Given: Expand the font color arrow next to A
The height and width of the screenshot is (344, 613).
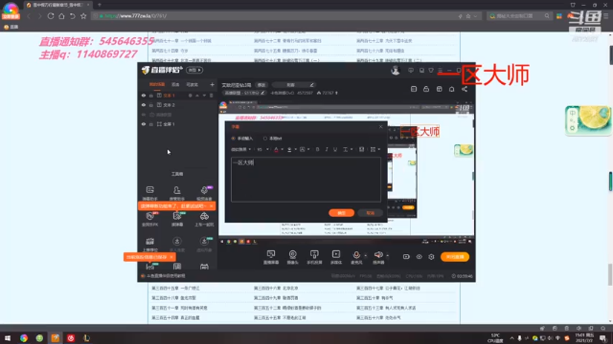Looking at the screenshot, I should tap(283, 149).
